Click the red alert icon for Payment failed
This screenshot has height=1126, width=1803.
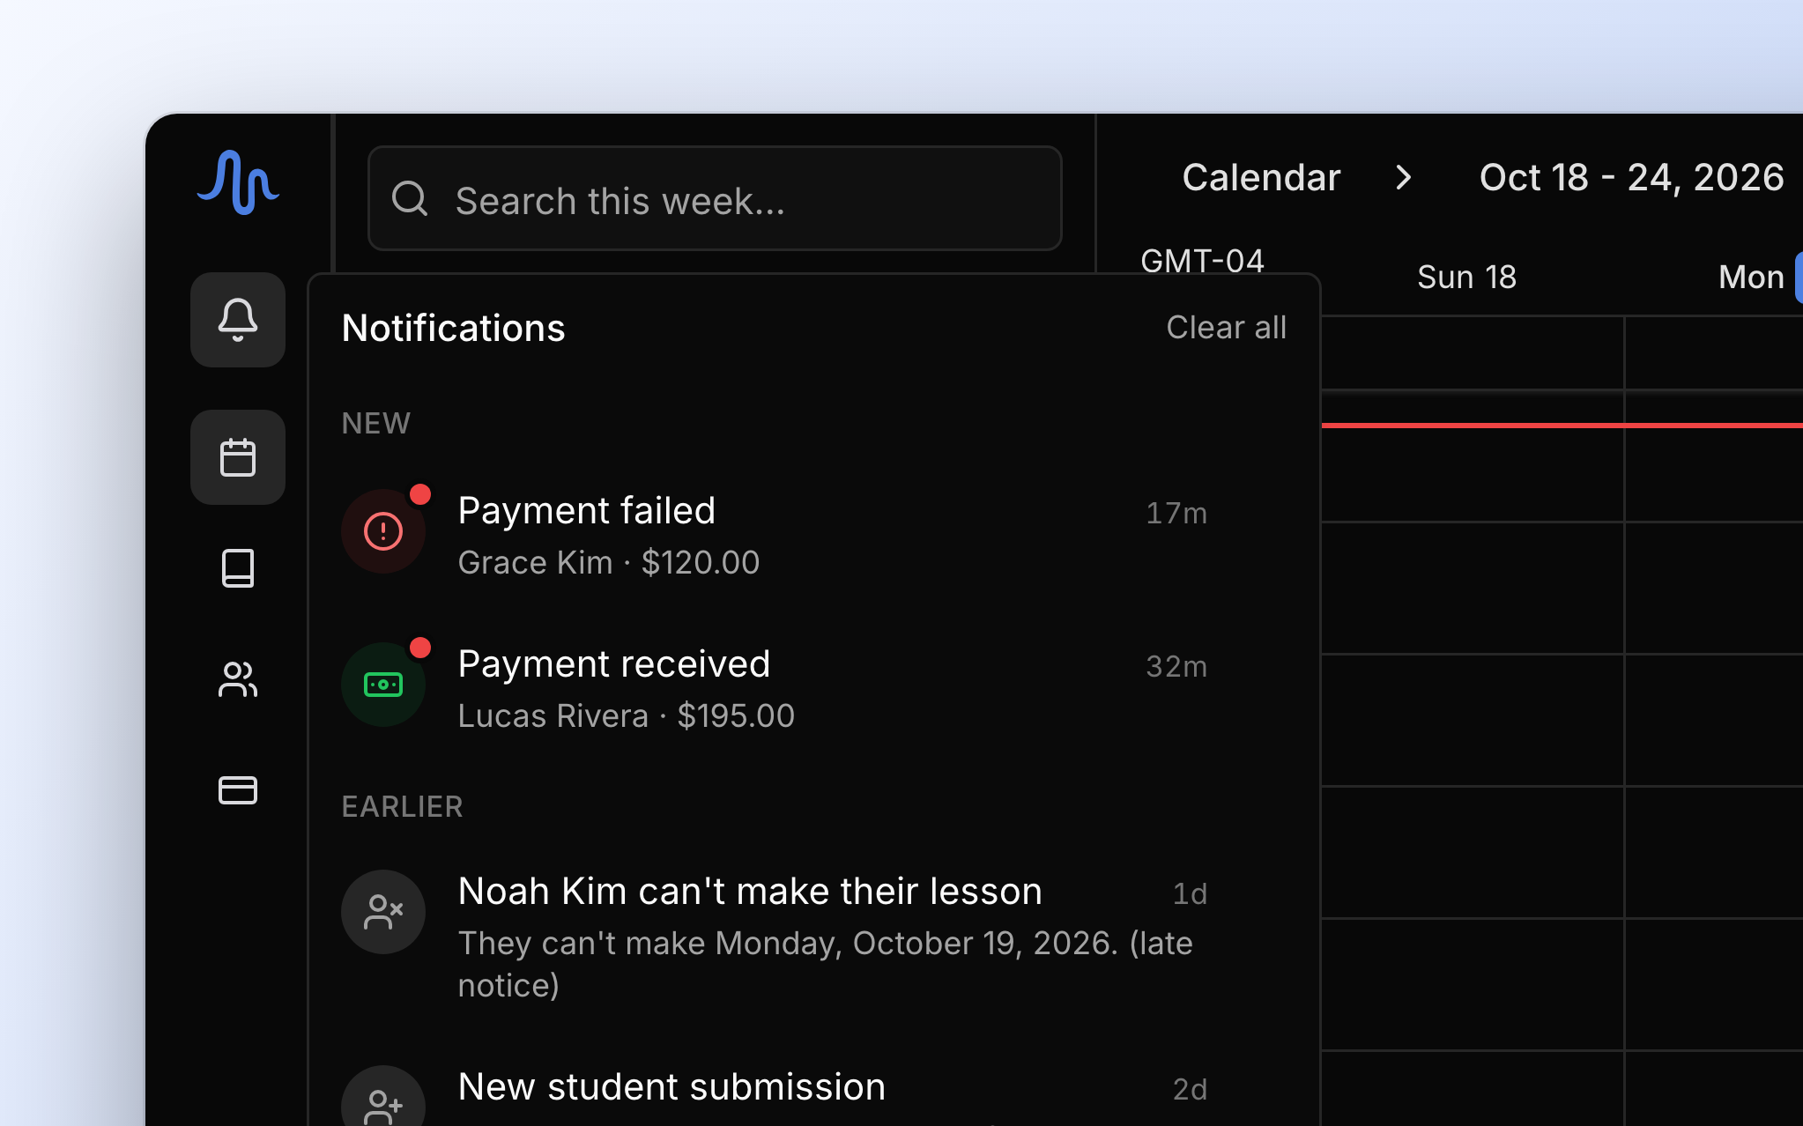tap(383, 531)
